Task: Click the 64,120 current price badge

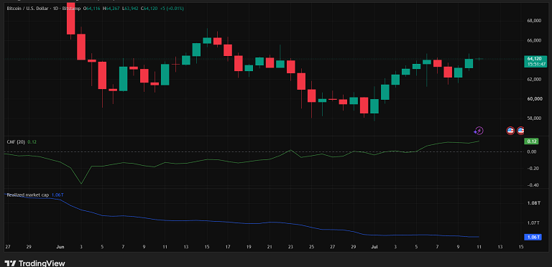Action: (x=535, y=59)
